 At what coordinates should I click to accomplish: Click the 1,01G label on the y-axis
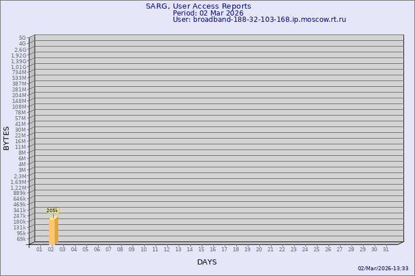coord(19,67)
